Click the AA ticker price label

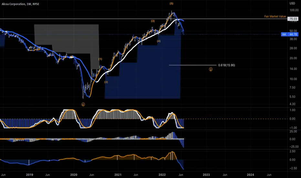[x=284, y=34]
